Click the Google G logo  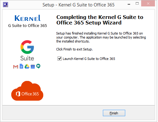[27, 47]
